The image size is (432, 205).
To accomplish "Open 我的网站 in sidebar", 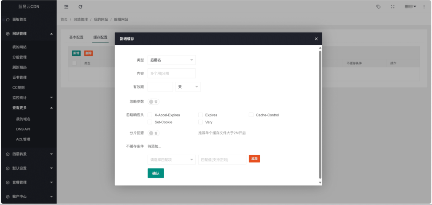I will click(19, 47).
